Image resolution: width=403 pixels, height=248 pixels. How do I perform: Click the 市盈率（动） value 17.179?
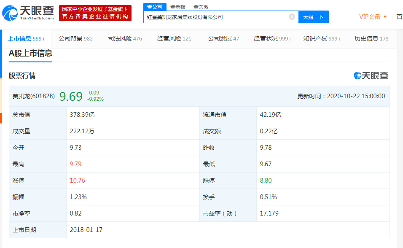[x=269, y=213]
